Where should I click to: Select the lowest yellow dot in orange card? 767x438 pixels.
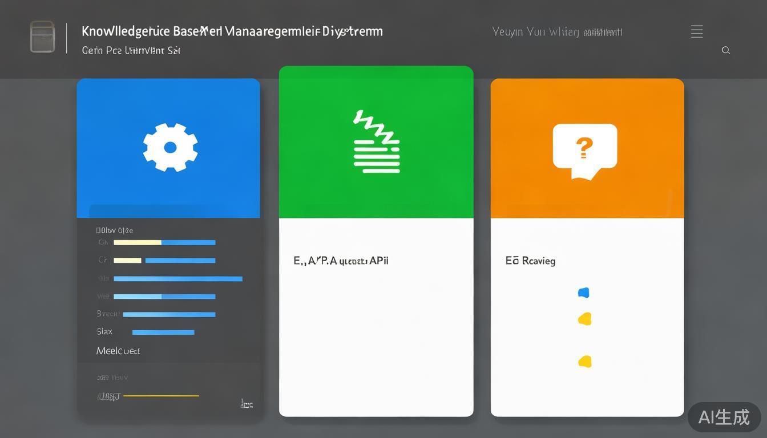pos(584,361)
